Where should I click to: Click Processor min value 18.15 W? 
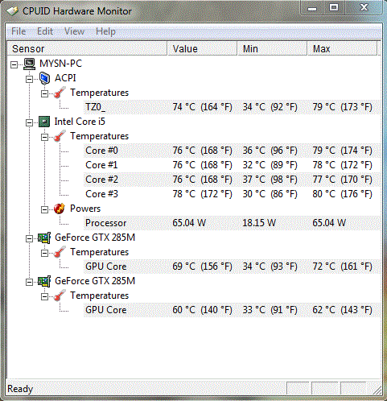(259, 223)
